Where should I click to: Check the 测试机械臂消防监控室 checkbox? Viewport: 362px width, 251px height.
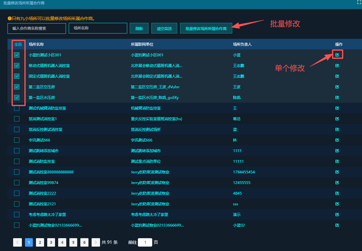pos(17,108)
